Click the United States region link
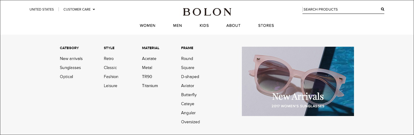Image resolution: width=414 pixels, height=135 pixels. (42, 9)
